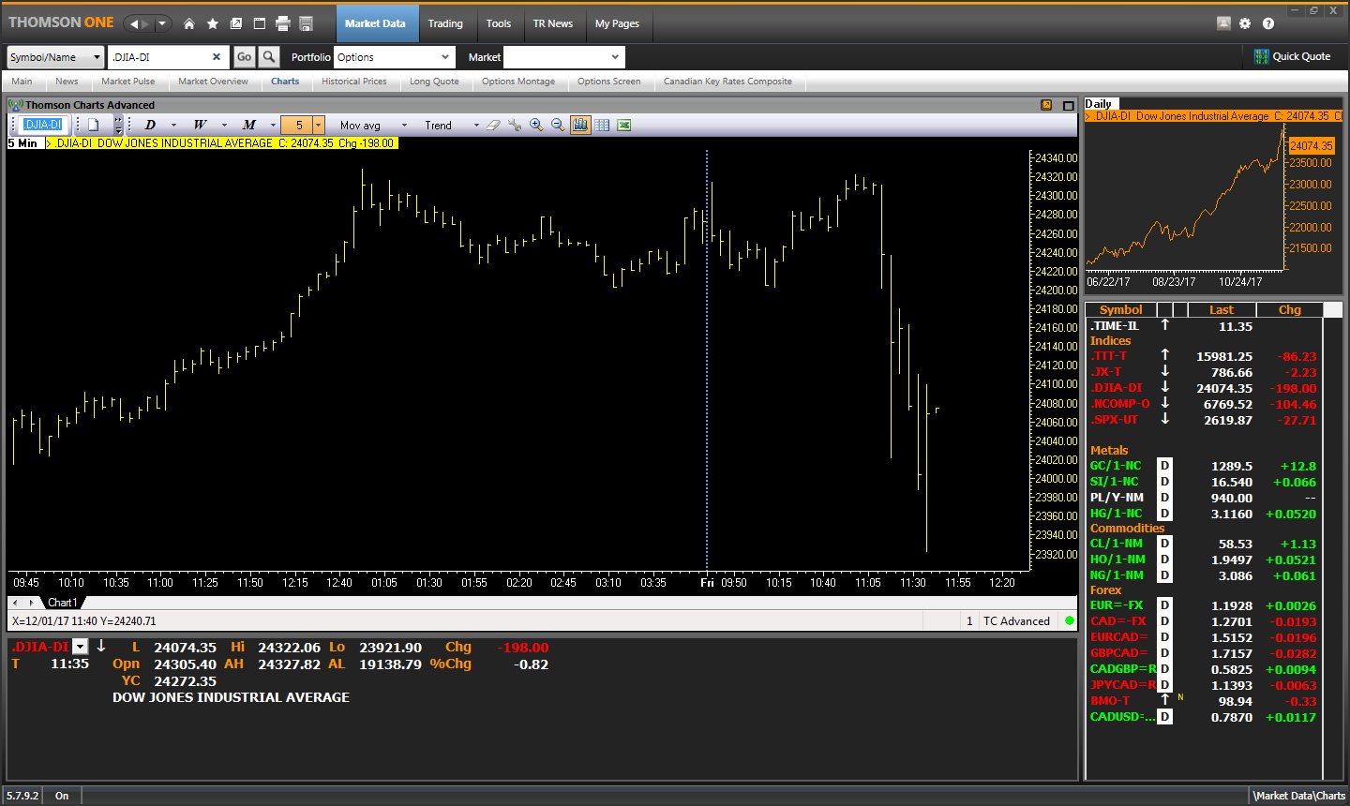Switch to the Trading tab

point(445,23)
